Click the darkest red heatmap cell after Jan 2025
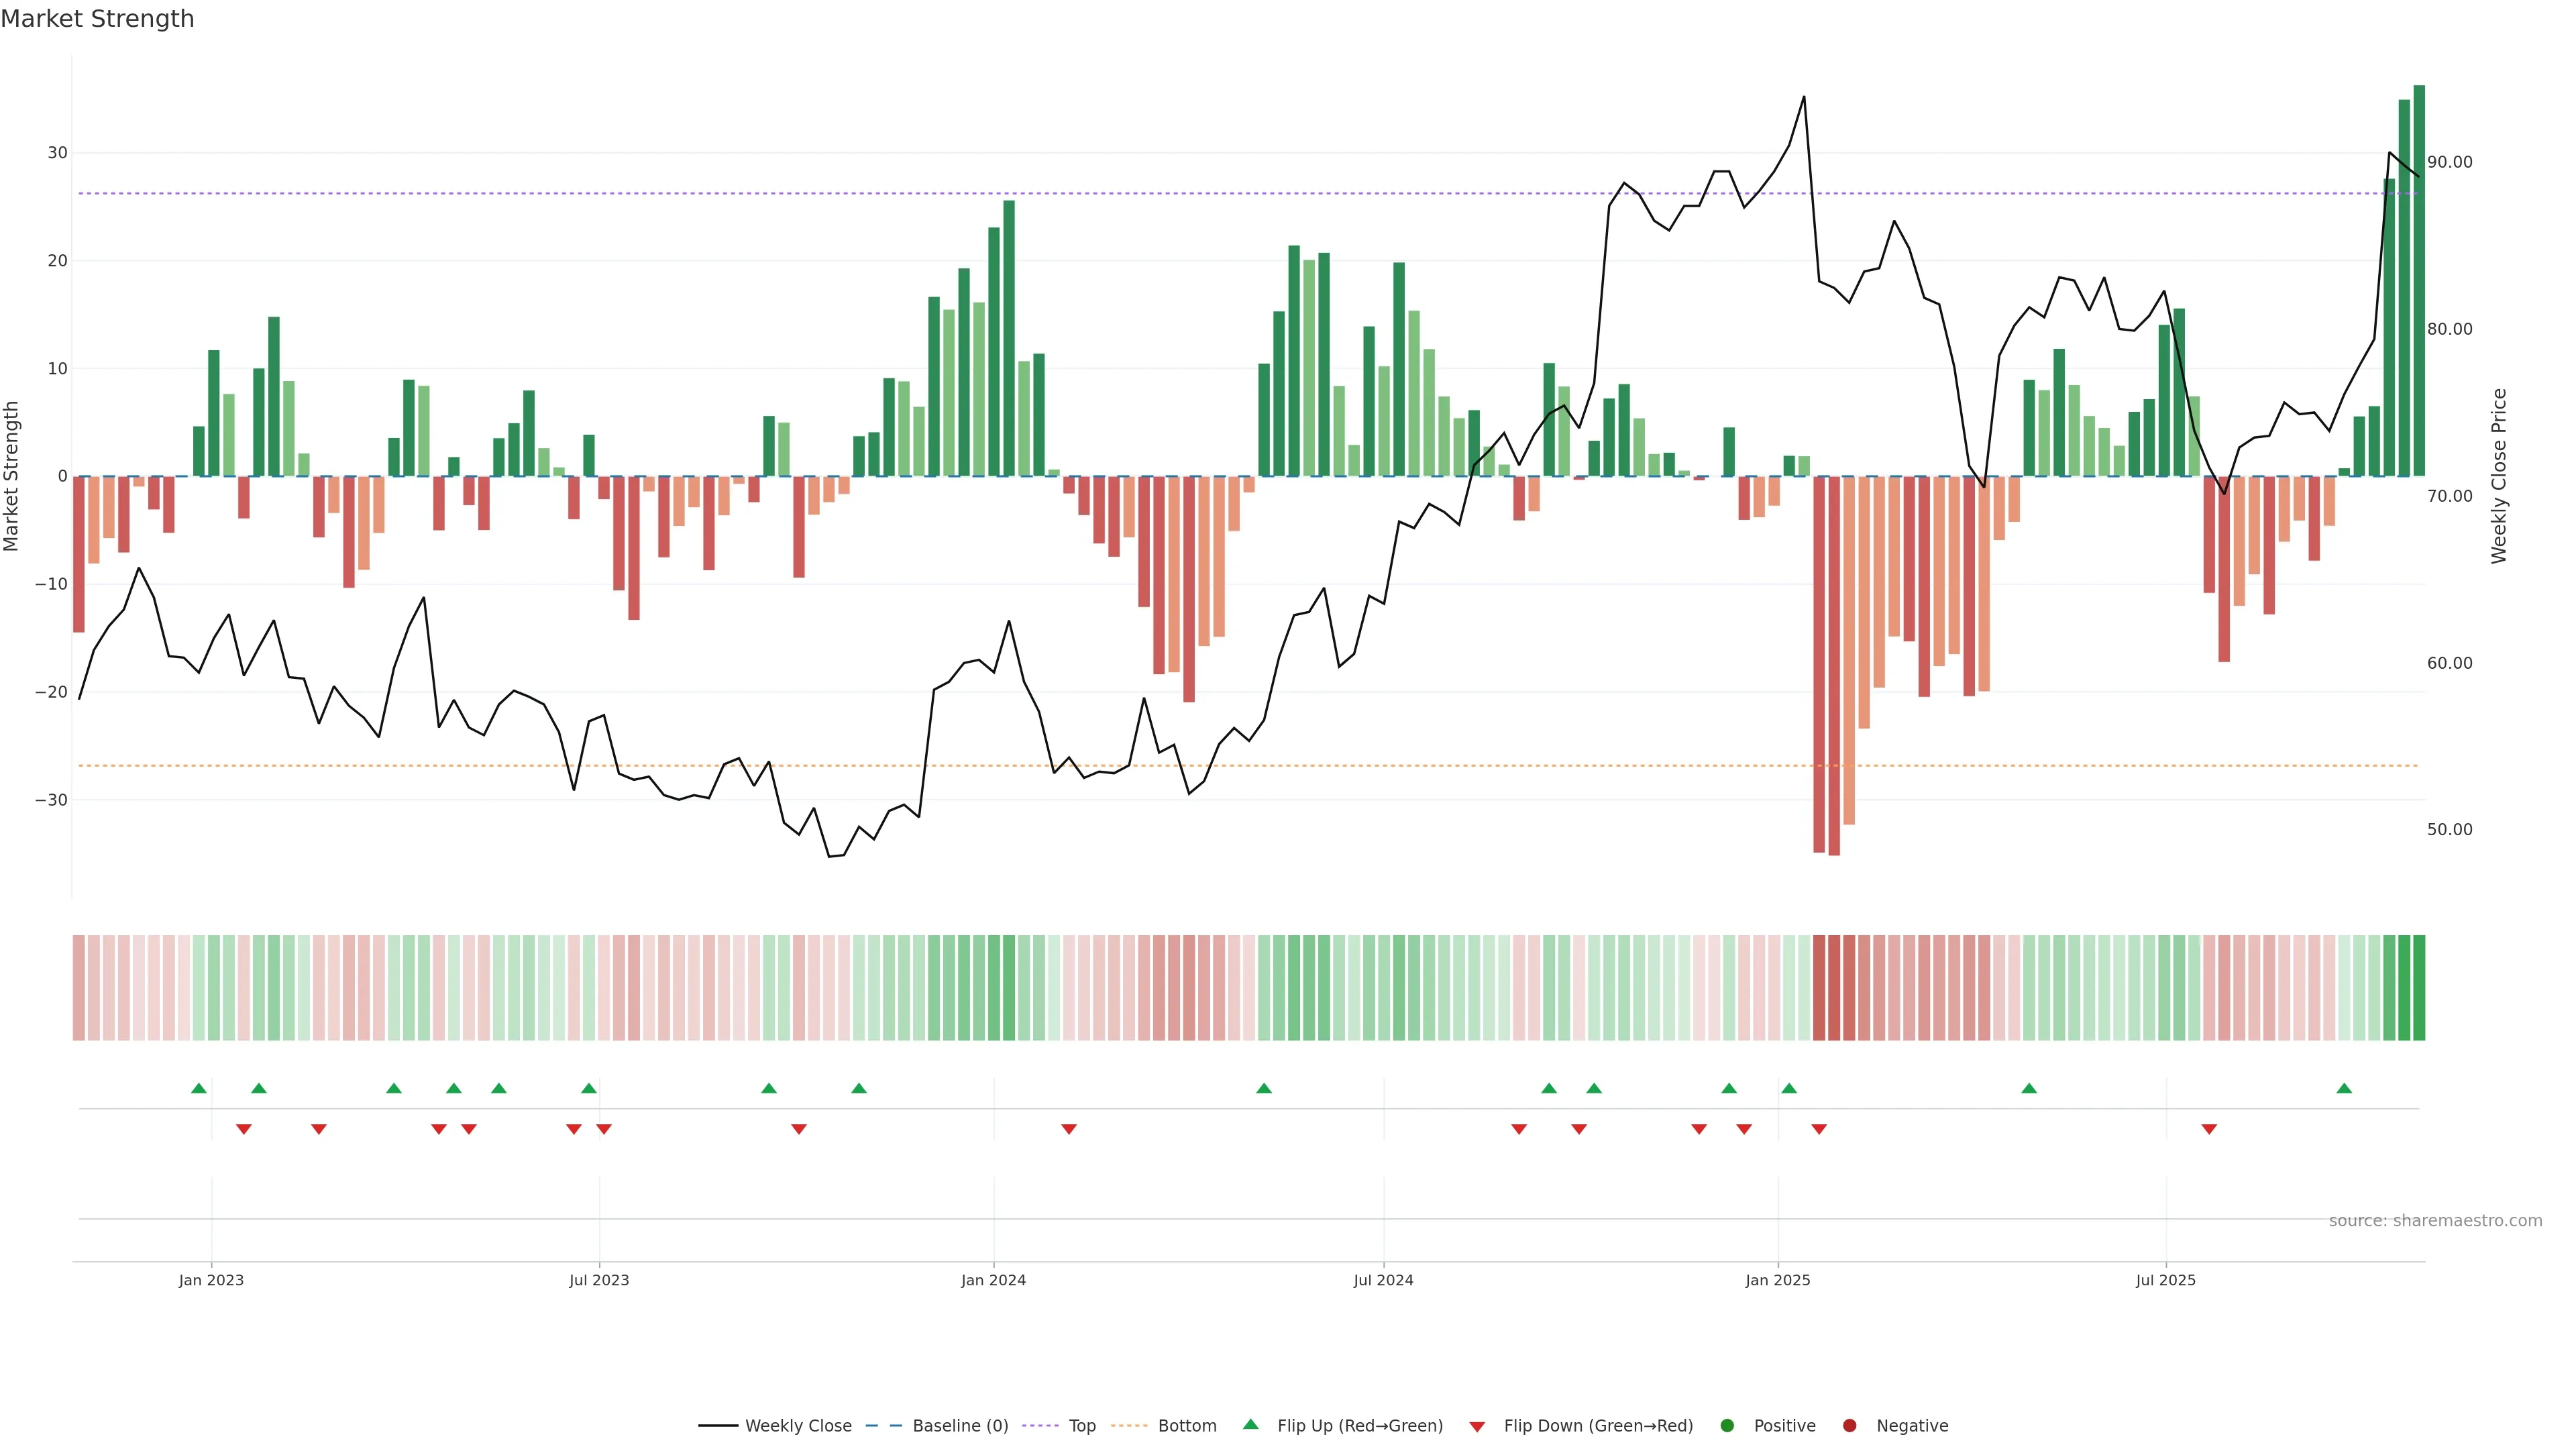Screen dimensions: 2576x1449 (x=1834, y=987)
